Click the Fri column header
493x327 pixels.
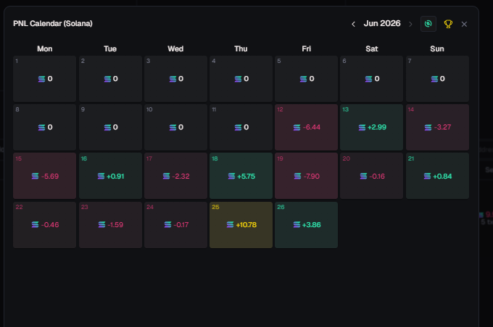click(x=306, y=49)
